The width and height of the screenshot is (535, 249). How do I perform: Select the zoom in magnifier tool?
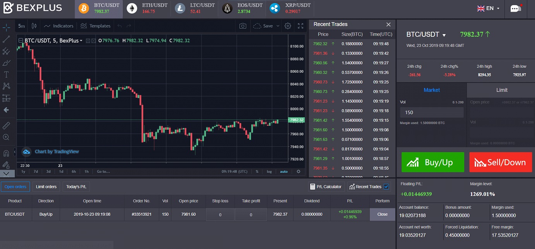(x=6, y=137)
